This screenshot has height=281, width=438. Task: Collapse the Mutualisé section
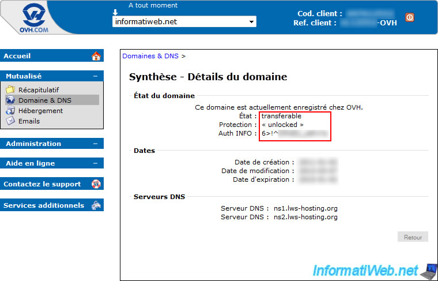point(95,76)
